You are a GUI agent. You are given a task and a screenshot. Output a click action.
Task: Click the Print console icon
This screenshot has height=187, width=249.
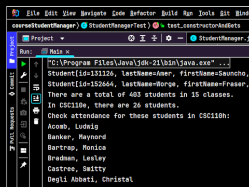click(36, 110)
